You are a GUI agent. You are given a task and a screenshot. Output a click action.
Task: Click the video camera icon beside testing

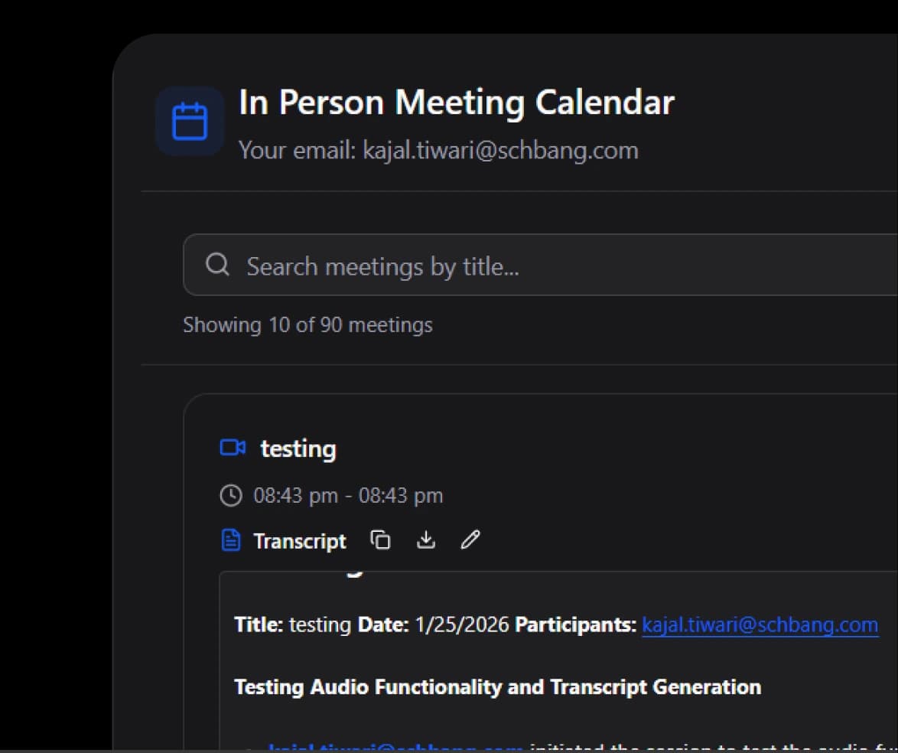(233, 448)
